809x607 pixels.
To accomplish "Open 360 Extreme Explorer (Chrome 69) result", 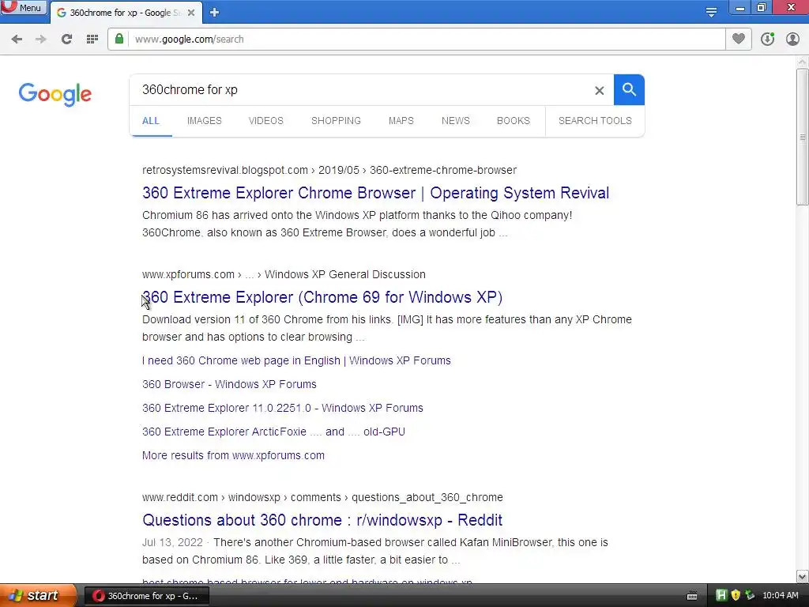I will pyautogui.click(x=322, y=297).
